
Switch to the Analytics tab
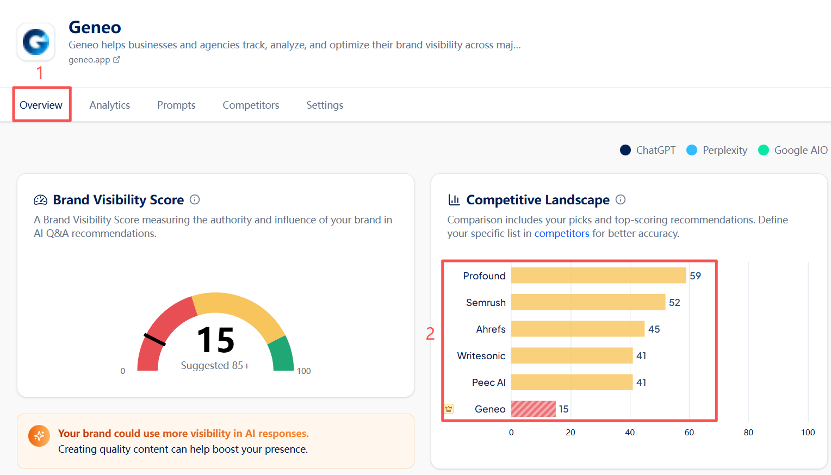(109, 105)
